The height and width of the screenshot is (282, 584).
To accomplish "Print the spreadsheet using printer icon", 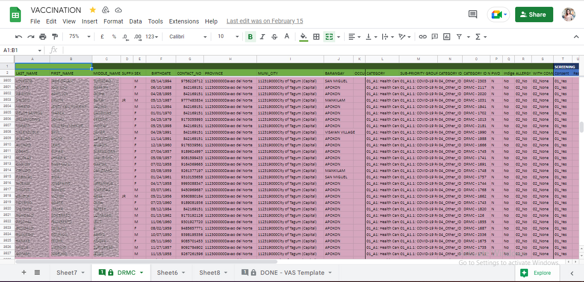I will [x=43, y=37].
